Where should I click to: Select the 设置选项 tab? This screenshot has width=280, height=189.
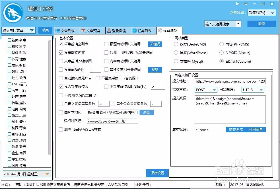[x=169, y=30]
